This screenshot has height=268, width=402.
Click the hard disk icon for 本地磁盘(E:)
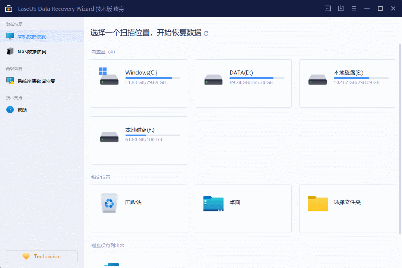317,79
